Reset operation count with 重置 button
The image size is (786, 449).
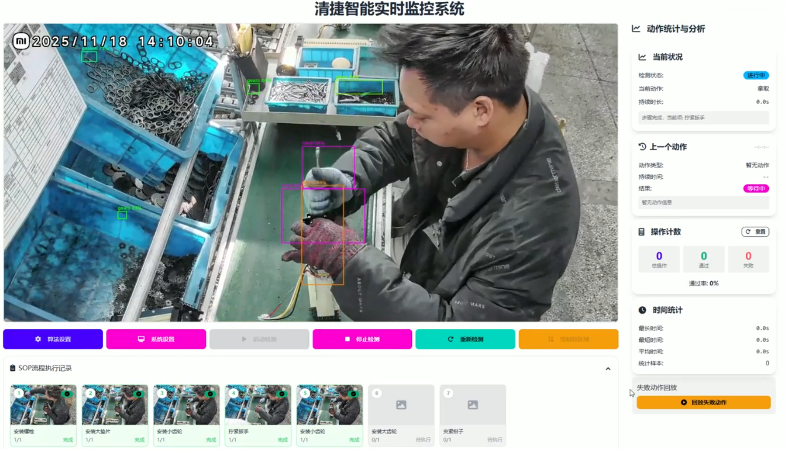tap(755, 232)
